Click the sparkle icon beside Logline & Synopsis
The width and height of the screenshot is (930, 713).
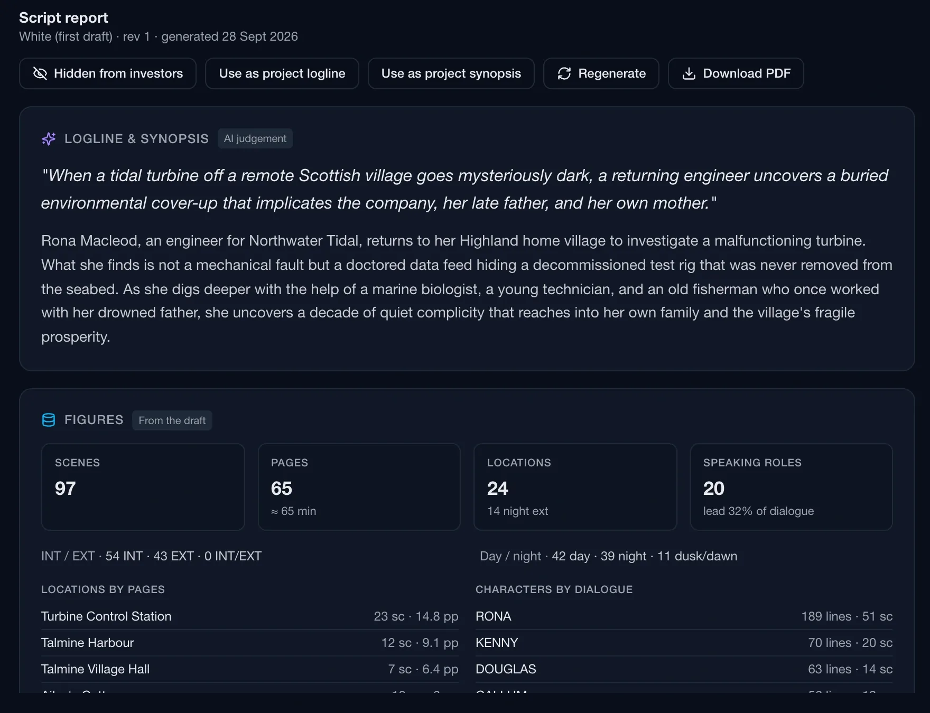coord(49,139)
